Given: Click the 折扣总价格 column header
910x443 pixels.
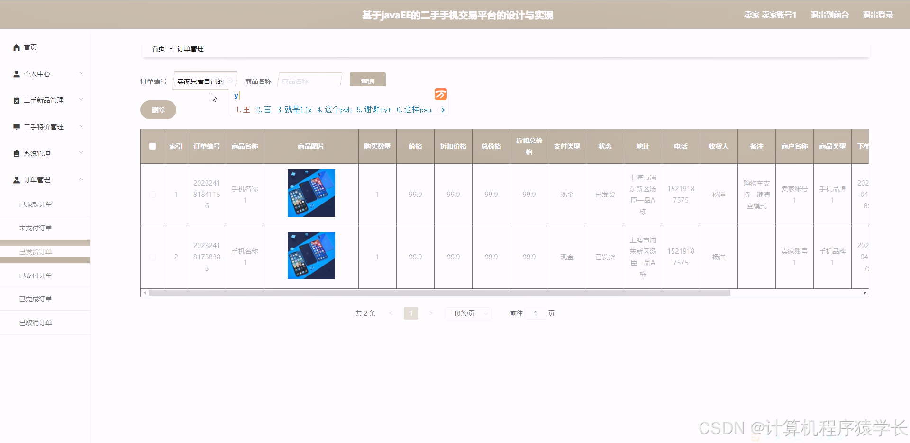Looking at the screenshot, I should click(529, 146).
